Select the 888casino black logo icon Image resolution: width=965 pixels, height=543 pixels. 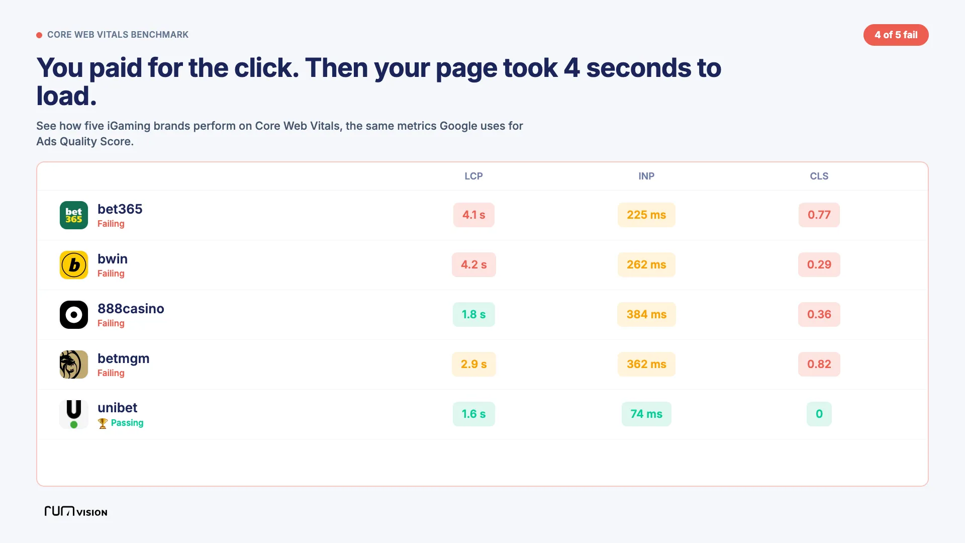[x=74, y=315]
